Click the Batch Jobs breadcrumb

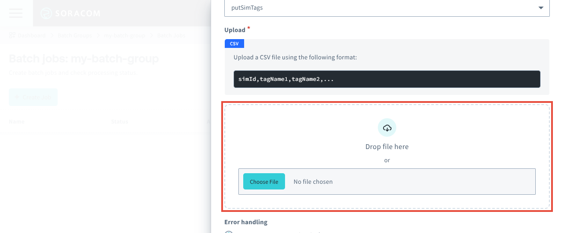tap(171, 35)
